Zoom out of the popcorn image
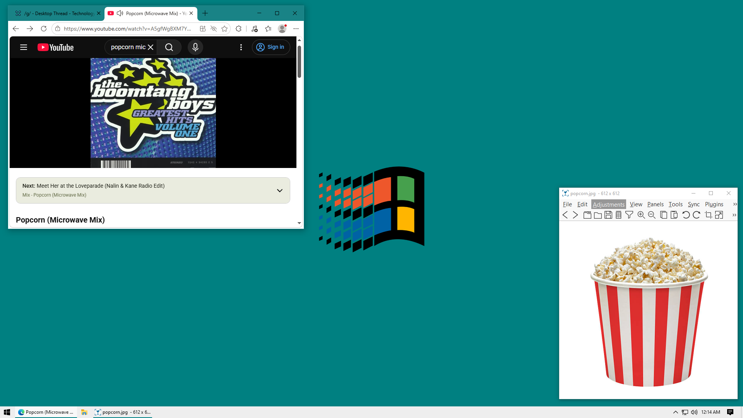Screen dimensions: 743x418 pos(652,215)
